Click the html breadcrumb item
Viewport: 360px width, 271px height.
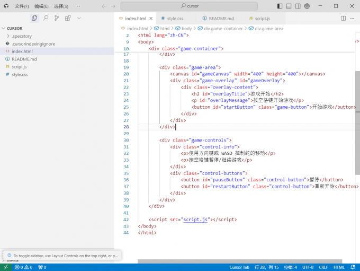[162, 29]
